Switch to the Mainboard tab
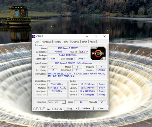This screenshot has width=152, height=127. (47, 42)
